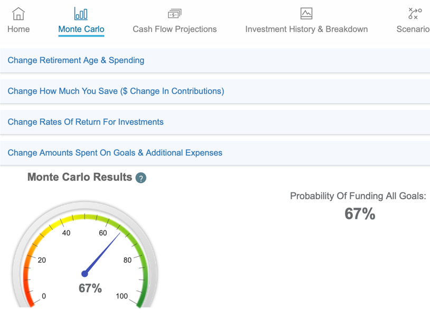The height and width of the screenshot is (315, 430).
Task: Expand Change Amounts Spent On Goals panel
Action: (x=115, y=152)
